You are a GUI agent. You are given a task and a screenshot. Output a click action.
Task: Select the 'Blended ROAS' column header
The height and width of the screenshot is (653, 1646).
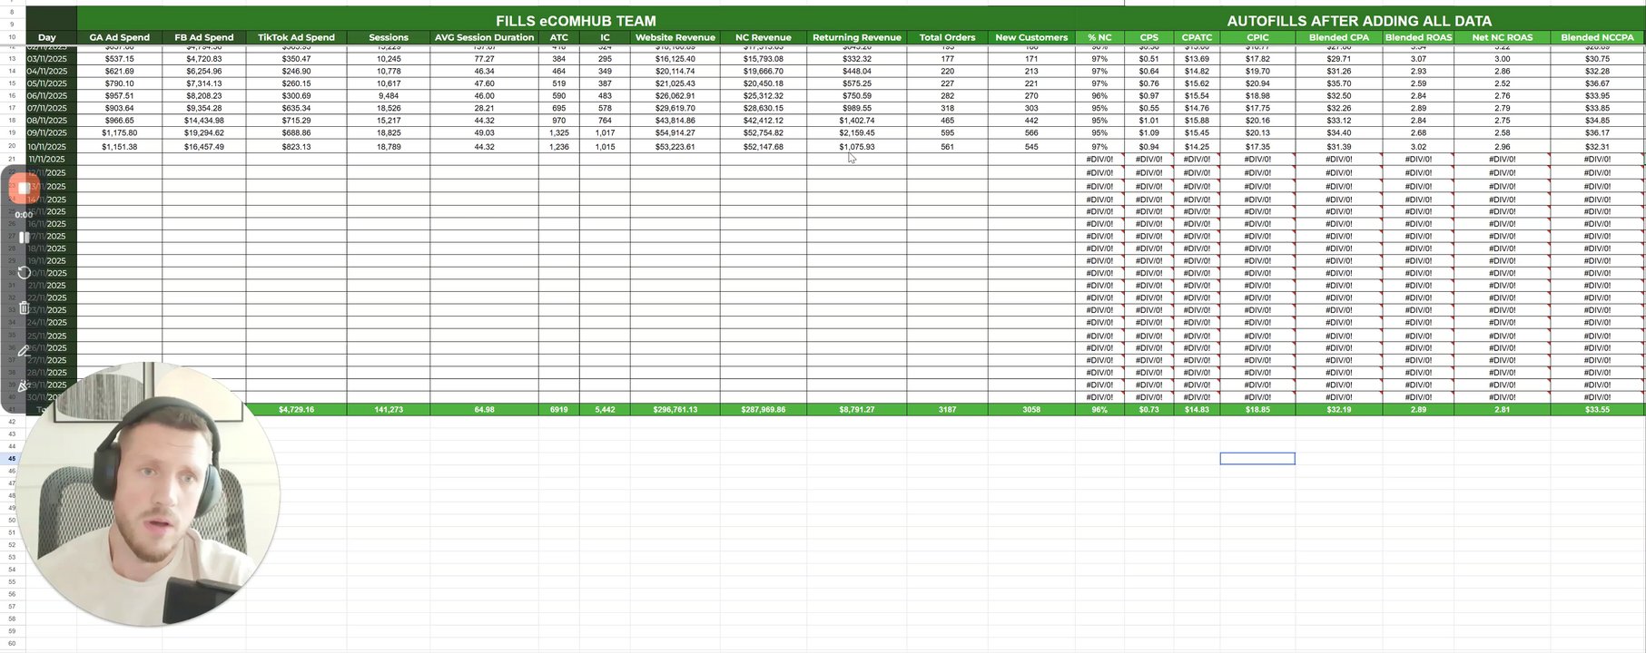click(x=1418, y=37)
